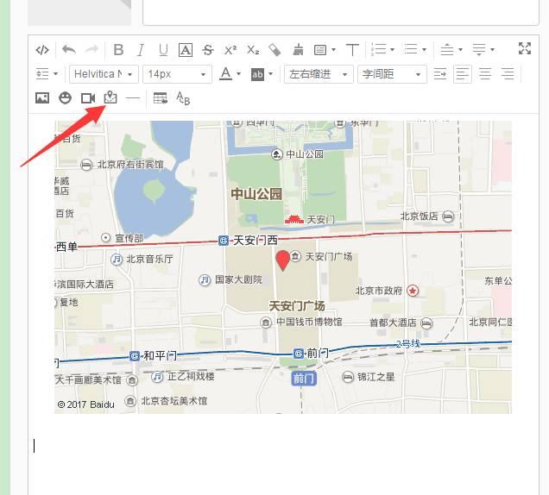
Task: Redo the last undone edit
Action: [x=91, y=50]
